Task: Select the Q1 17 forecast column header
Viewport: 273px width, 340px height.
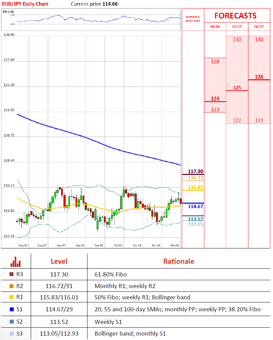Action: pos(237,26)
